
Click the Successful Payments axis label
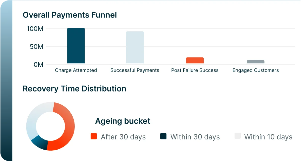(135, 70)
